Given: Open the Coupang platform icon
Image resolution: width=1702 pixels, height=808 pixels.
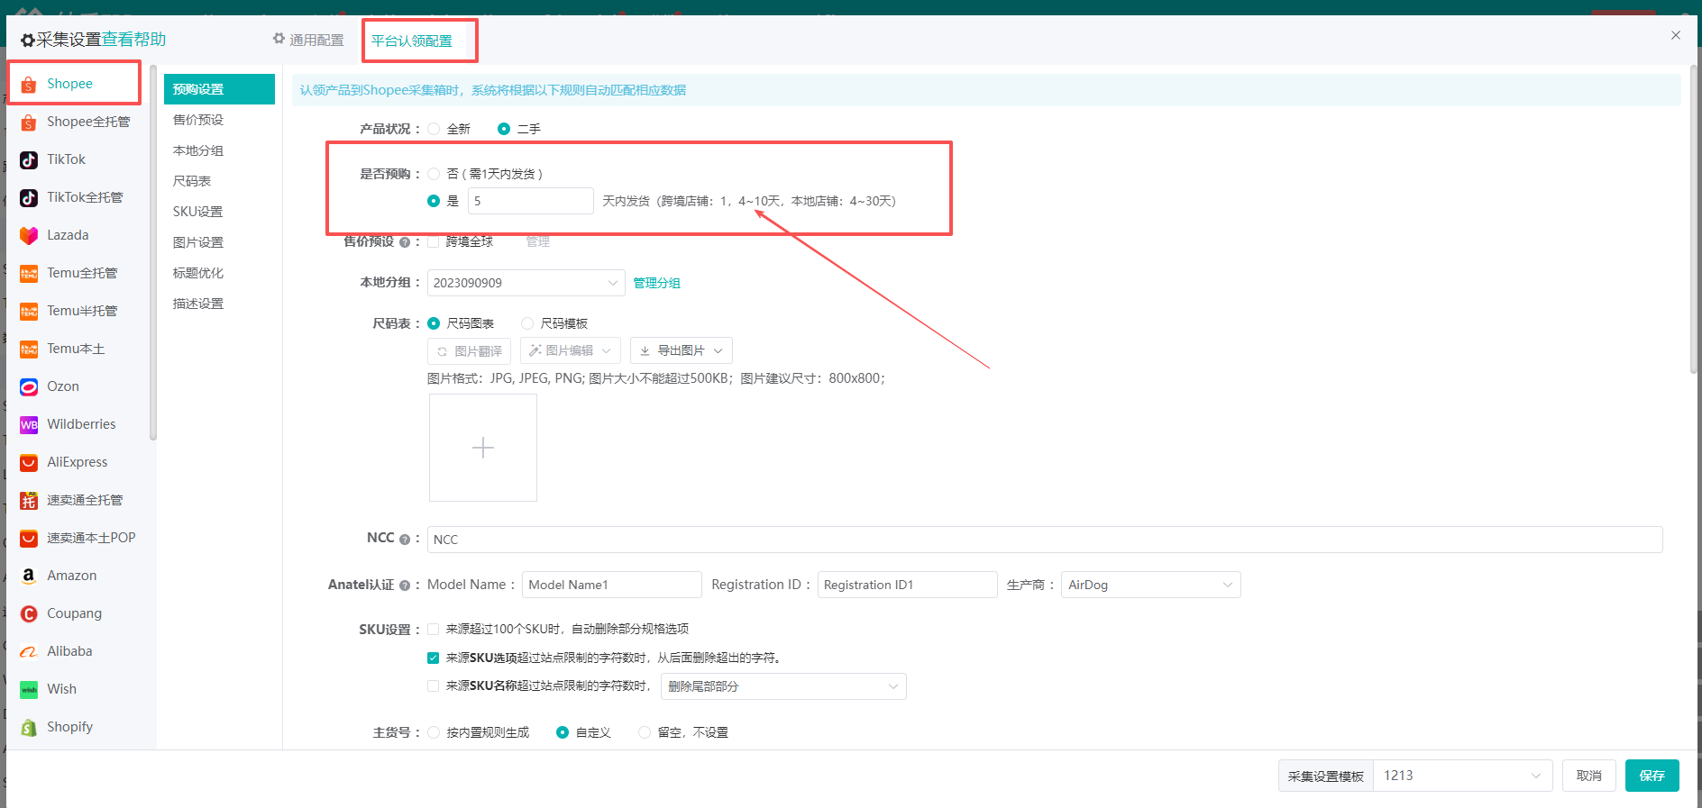Looking at the screenshot, I should click(x=29, y=614).
